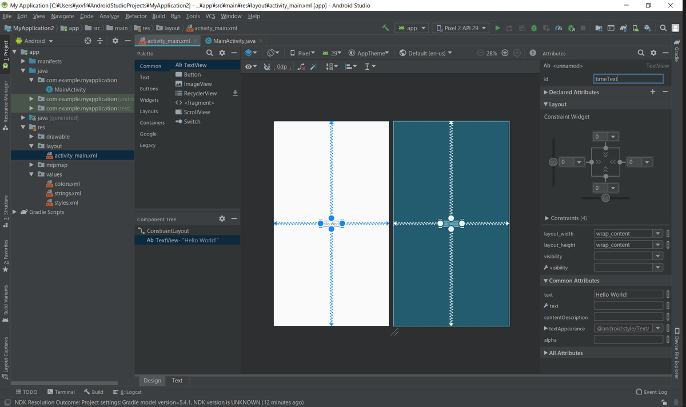This screenshot has width=686, height=407.
Task: Collapse the res folder in tree
Action: coord(23,127)
